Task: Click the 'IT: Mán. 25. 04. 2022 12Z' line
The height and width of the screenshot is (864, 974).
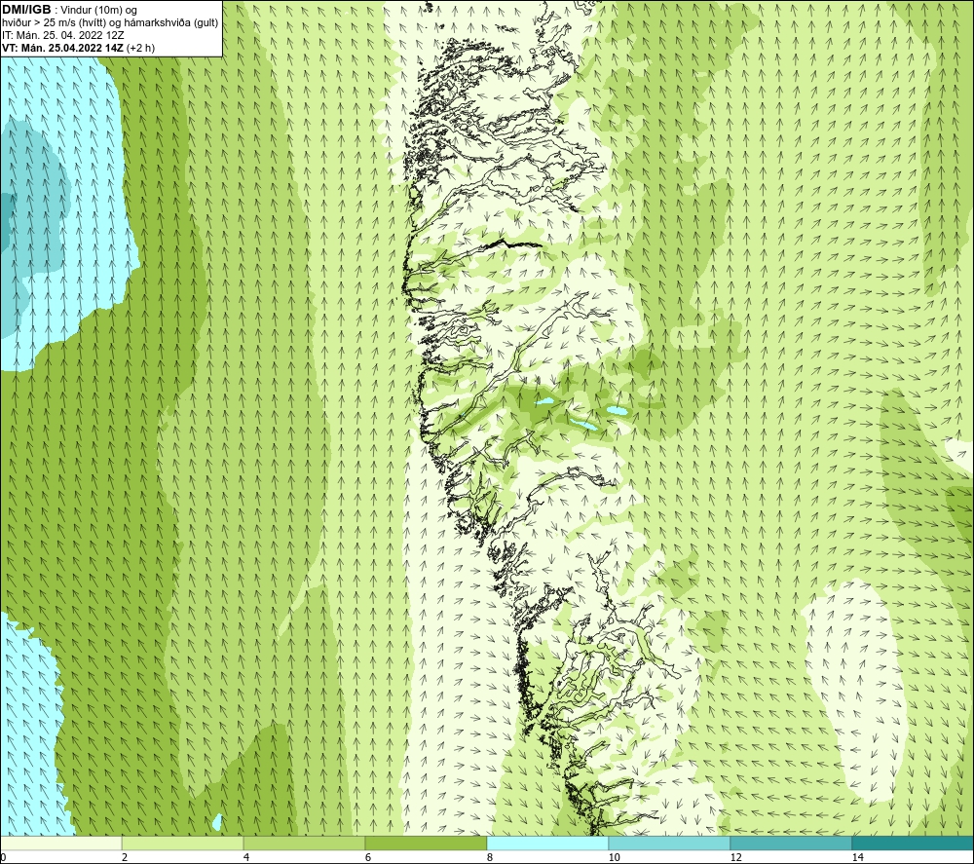Action: click(62, 35)
